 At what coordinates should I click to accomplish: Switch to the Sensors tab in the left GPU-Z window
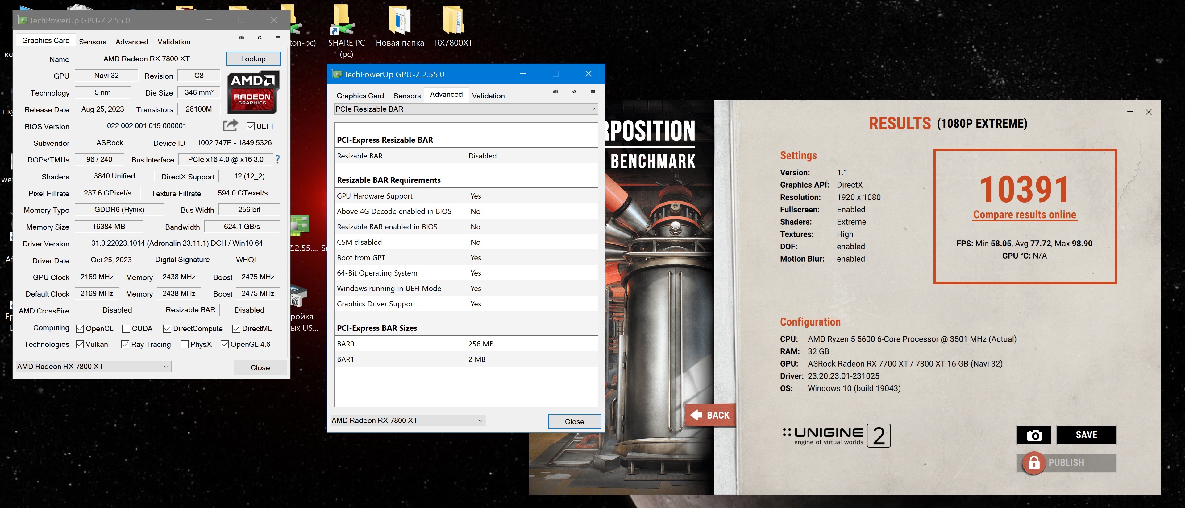coord(93,42)
